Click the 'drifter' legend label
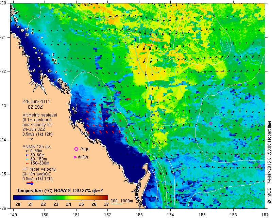 (83, 157)
